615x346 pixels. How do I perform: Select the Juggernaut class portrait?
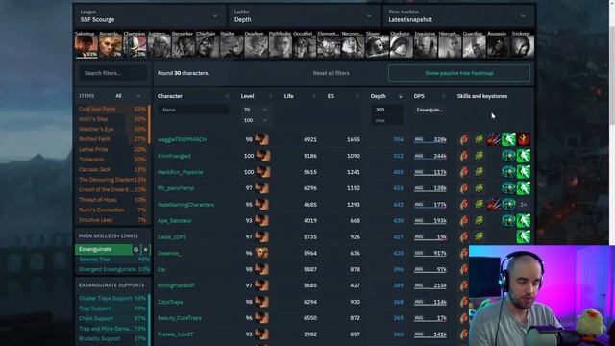point(160,45)
